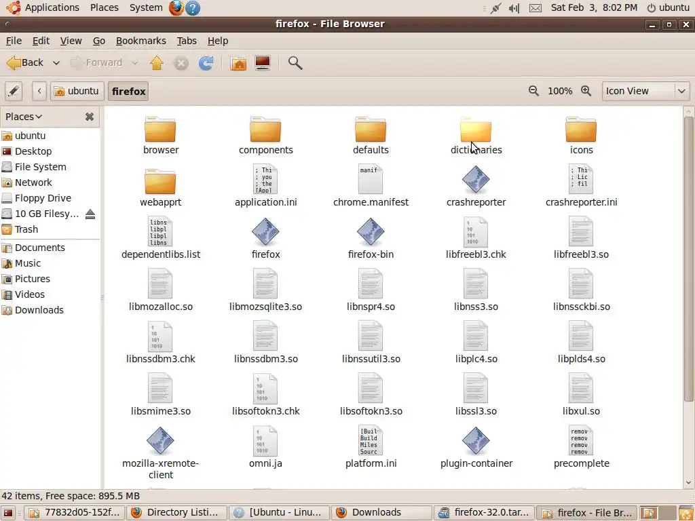Zoom out with the minus magnifier
695x521 pixels.
point(533,91)
